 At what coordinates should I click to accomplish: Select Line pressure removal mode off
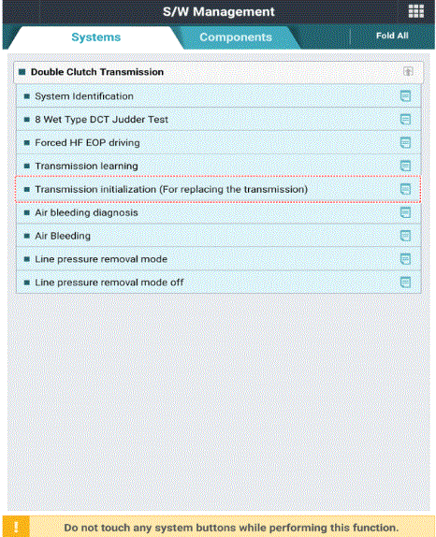click(x=218, y=283)
